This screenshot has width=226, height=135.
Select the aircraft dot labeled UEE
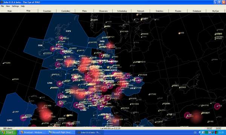click(x=179, y=33)
